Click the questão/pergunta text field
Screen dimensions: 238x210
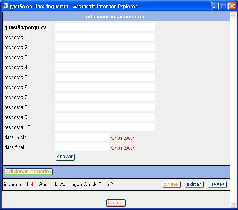pos(105,27)
